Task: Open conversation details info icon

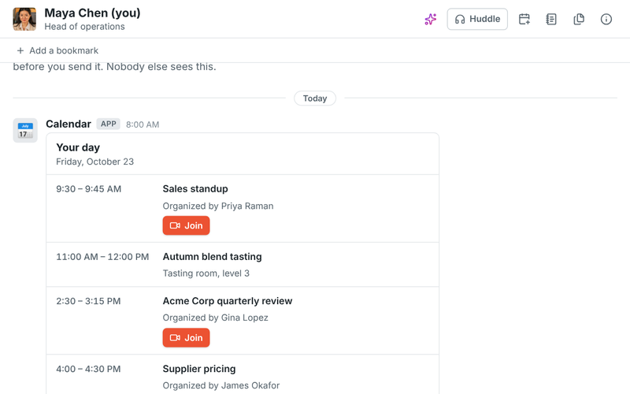Action: [x=606, y=19]
